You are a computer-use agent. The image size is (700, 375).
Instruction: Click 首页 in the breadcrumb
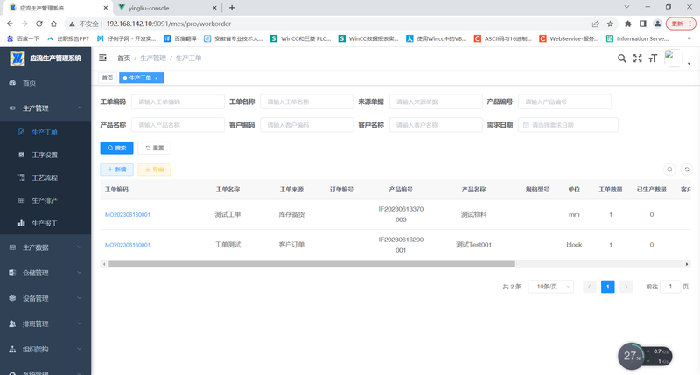(123, 58)
